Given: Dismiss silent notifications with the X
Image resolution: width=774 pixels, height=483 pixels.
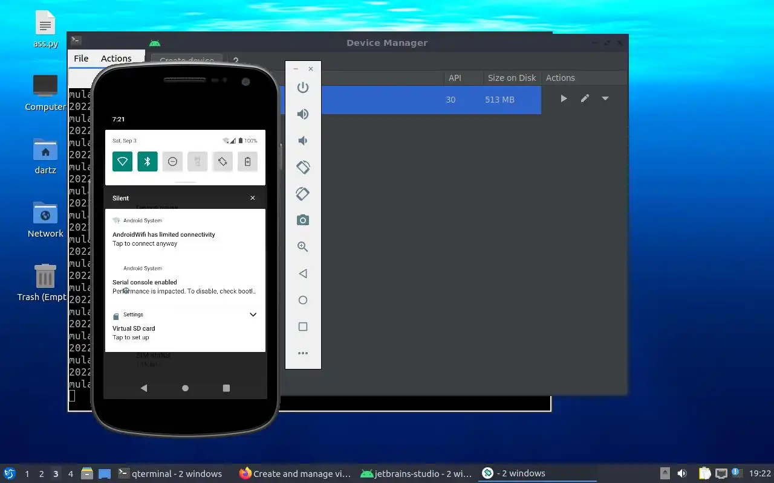Looking at the screenshot, I should [253, 198].
